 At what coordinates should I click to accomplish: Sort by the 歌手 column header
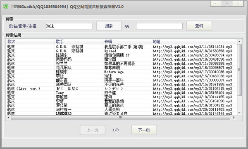(79, 42)
